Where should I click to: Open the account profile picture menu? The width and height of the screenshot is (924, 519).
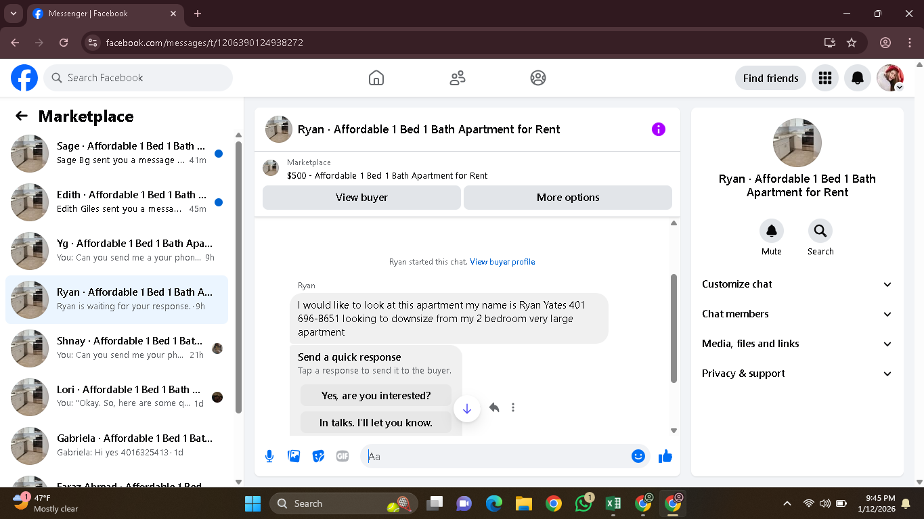coord(890,78)
